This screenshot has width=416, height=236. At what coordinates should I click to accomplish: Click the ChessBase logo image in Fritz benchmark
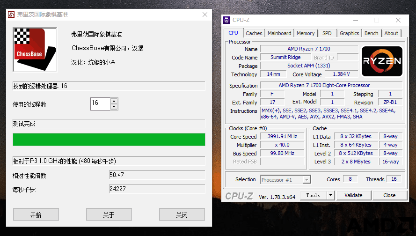pos(35,50)
